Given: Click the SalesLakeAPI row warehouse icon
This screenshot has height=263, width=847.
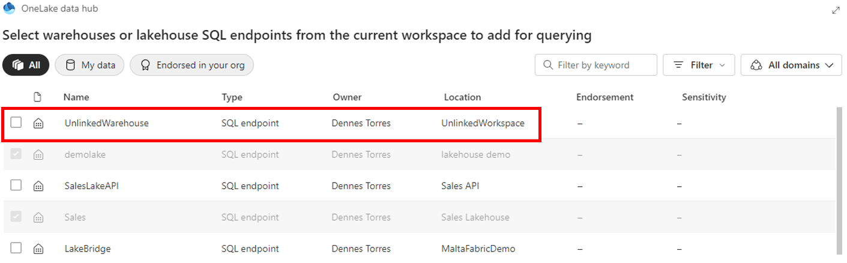Looking at the screenshot, I should pos(38,186).
